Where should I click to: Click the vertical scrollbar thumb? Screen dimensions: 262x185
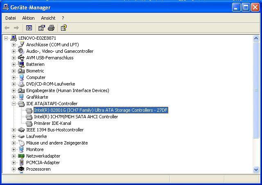pyautogui.click(x=256, y=90)
